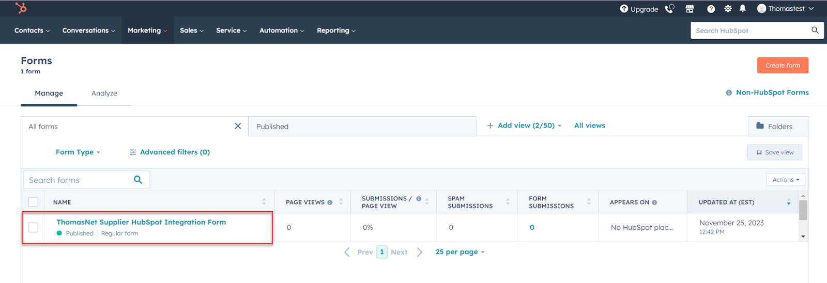Open the Thomastest account dropdown

click(x=786, y=9)
